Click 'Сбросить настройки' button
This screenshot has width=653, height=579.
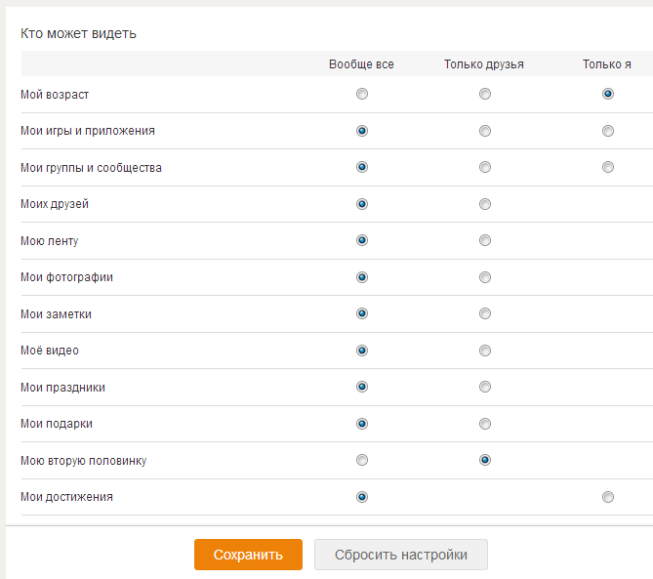(x=400, y=555)
